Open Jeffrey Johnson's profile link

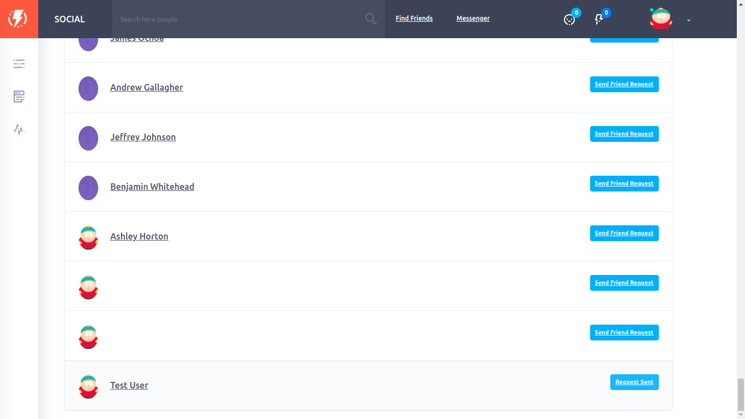[143, 137]
